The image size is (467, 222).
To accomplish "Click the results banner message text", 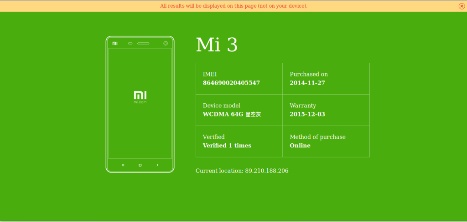I will point(234,6).
